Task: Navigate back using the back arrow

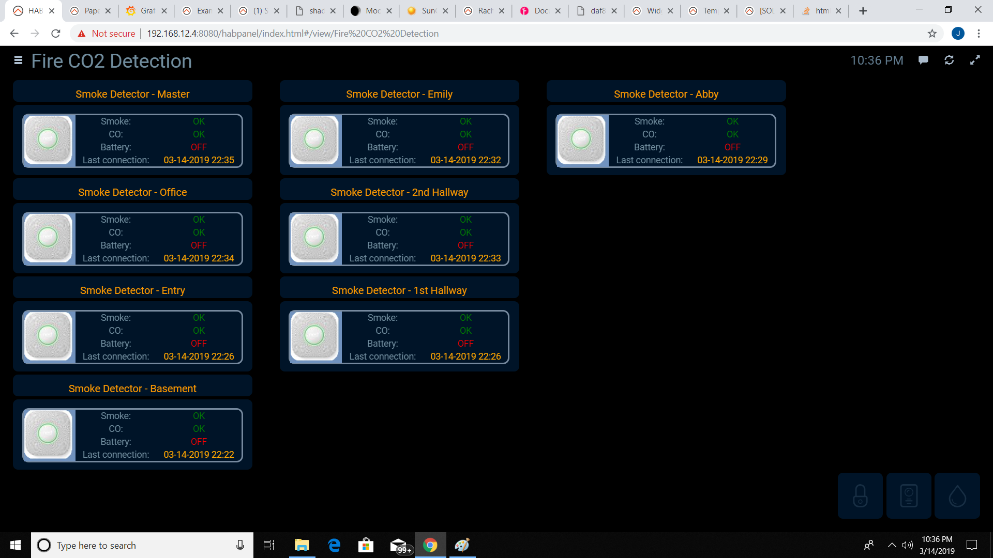Action: 13,33
